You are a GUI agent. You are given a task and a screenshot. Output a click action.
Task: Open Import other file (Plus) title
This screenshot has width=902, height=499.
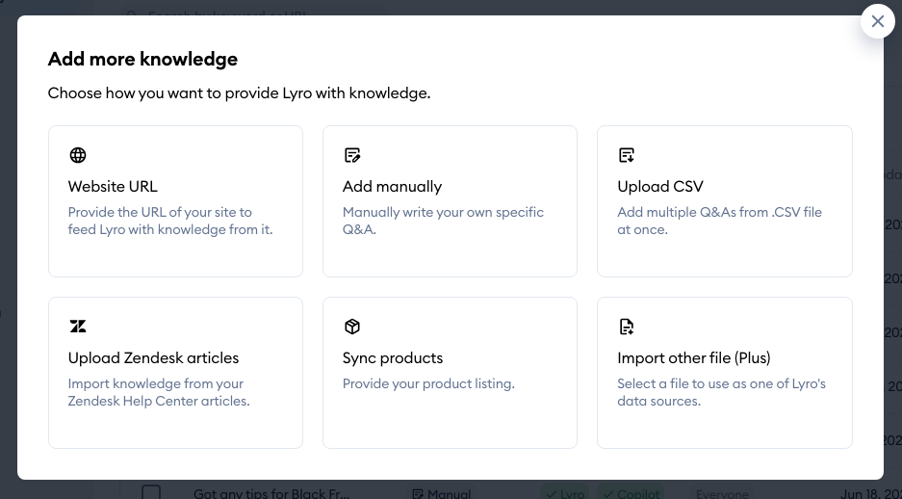[693, 358]
